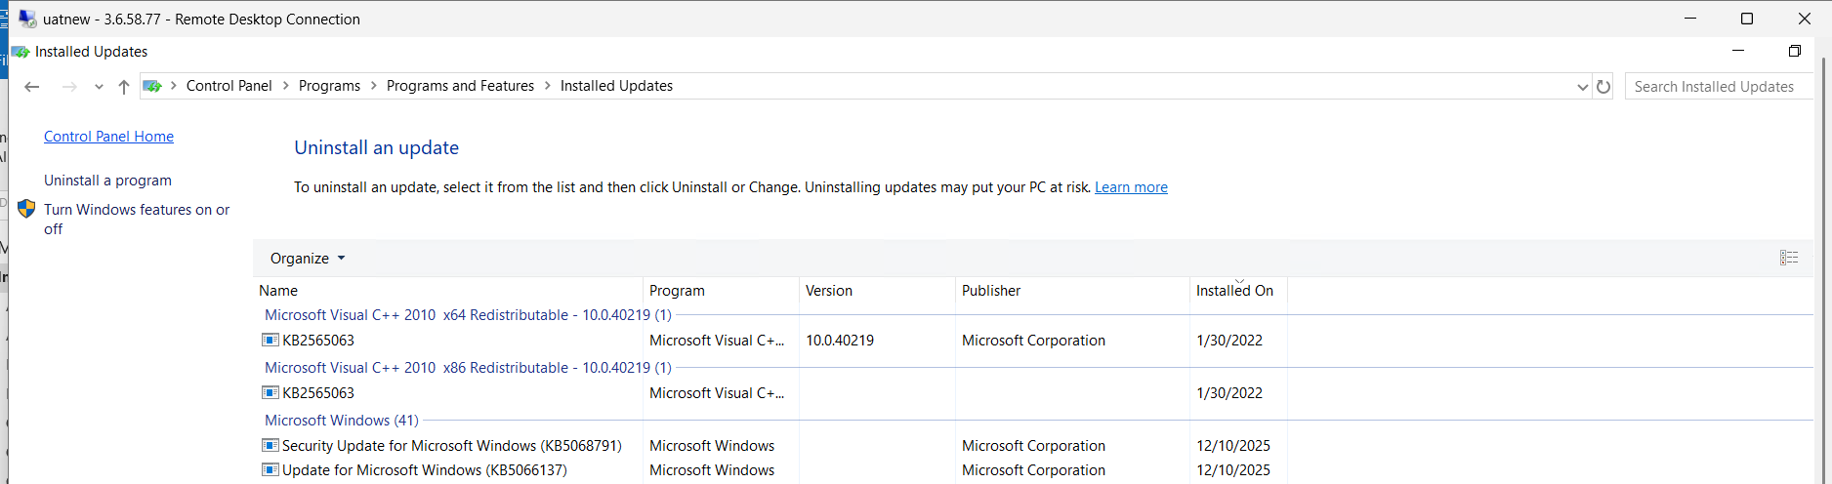Click the address bar location icon
This screenshot has height=484, width=1832.
point(152,86)
